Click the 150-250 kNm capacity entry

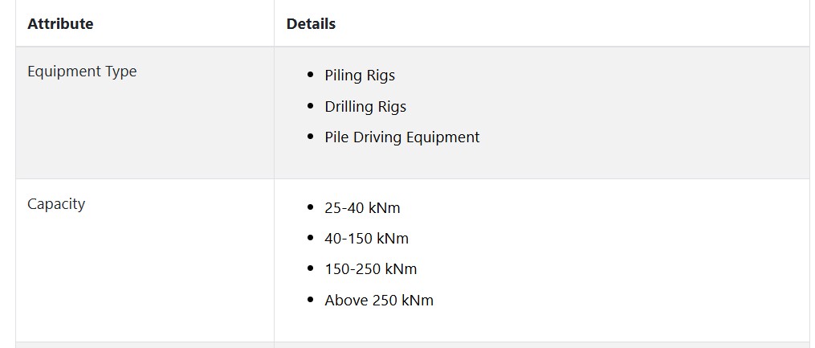click(371, 269)
